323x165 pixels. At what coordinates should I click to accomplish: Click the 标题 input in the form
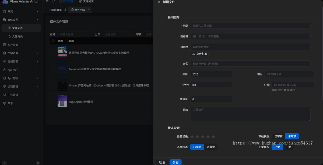click(x=251, y=26)
